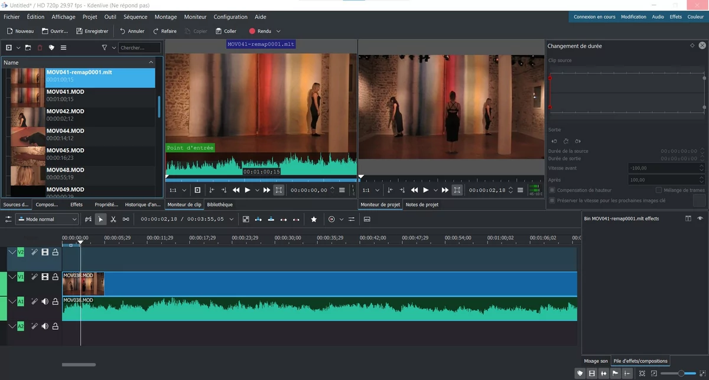Open the tag icon in bin toolbar
The height and width of the screenshot is (380, 709).
pyautogui.click(x=52, y=47)
